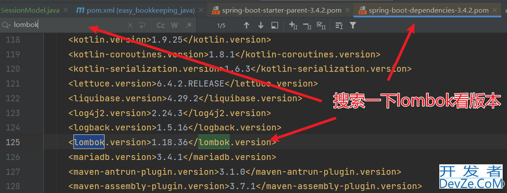Unselect occurrence icon
The width and height of the screenshot is (507, 193).
pyautogui.click(x=307, y=25)
